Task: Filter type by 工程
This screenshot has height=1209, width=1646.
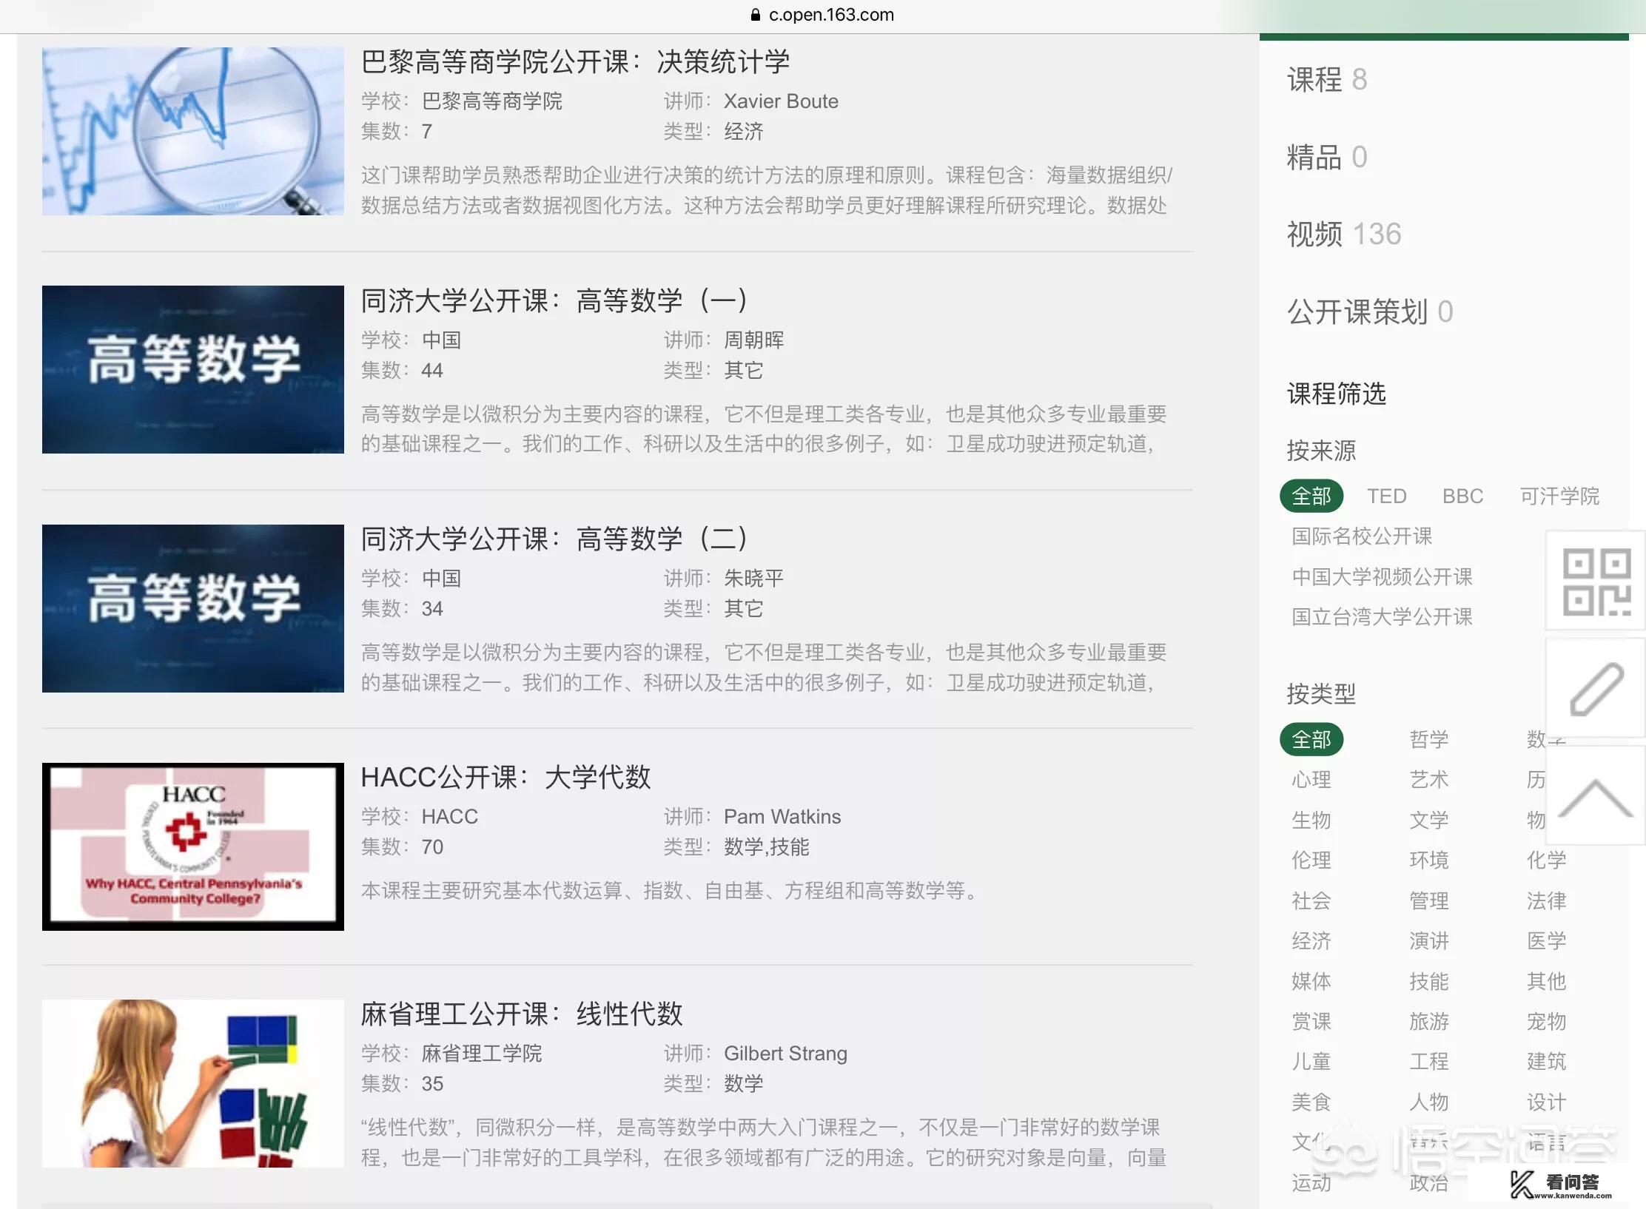Action: [1429, 1061]
